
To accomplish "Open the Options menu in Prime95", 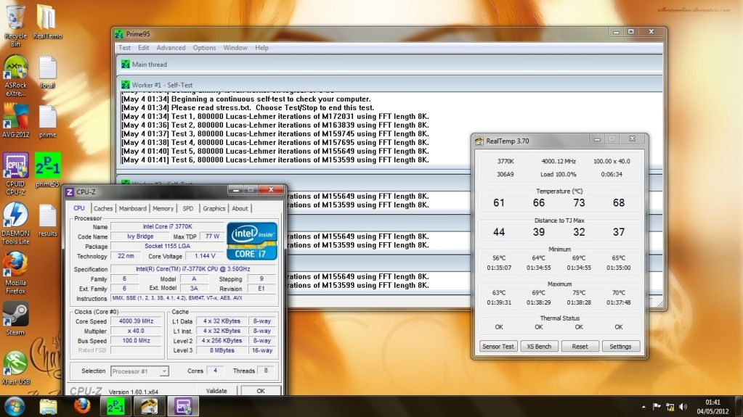I will [x=204, y=48].
